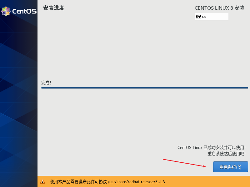Click the 重启系统然后使用吧! message
The width and height of the screenshot is (250, 187).
[227, 154]
